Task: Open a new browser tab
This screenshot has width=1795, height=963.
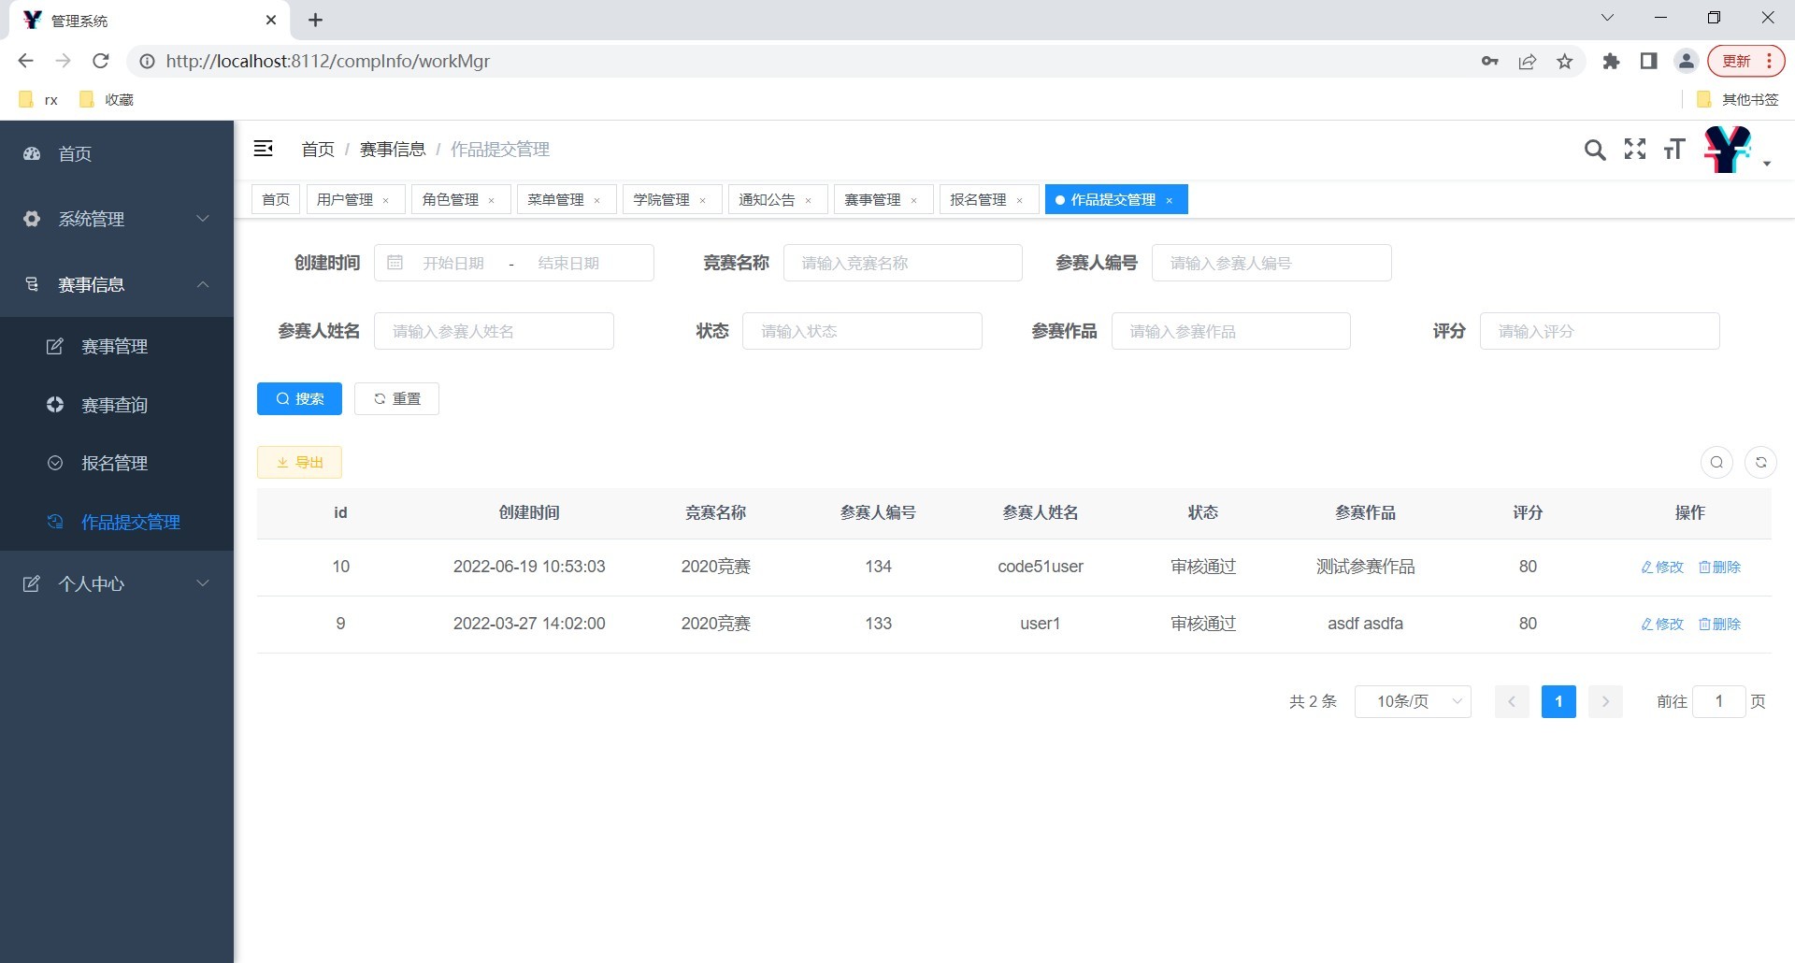Action: point(316,20)
